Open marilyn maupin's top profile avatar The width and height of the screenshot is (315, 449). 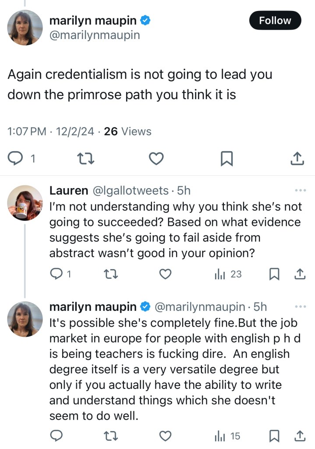click(x=25, y=28)
